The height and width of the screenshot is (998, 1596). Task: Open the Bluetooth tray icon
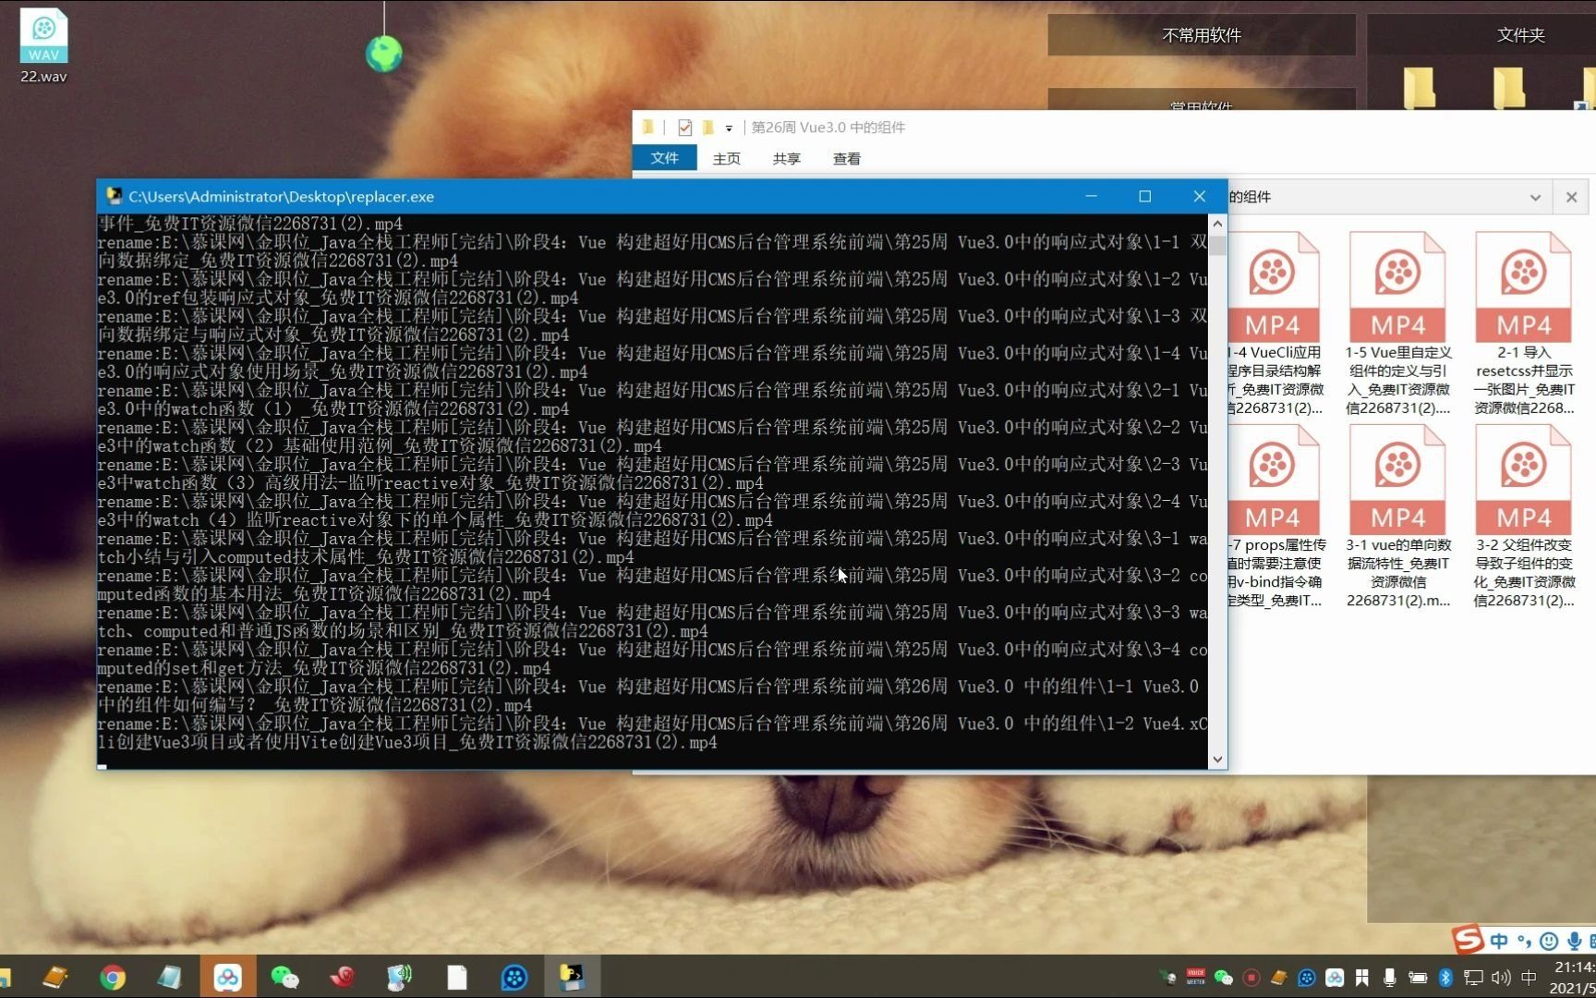coord(1445,977)
